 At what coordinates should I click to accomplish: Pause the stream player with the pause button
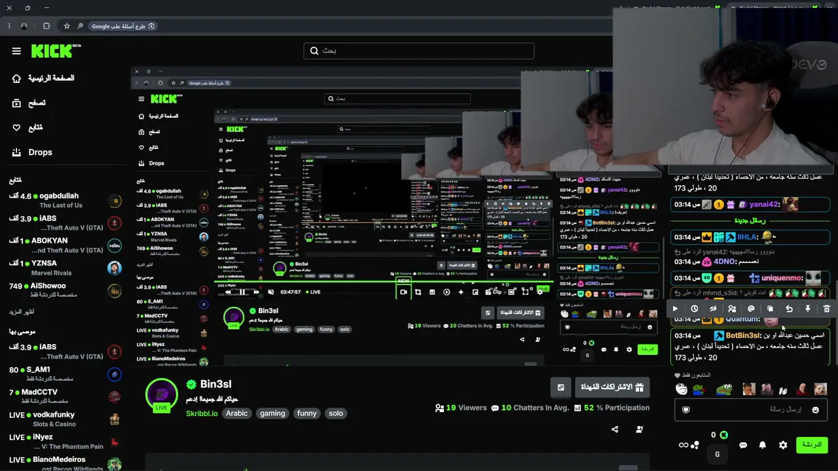pyautogui.click(x=242, y=292)
